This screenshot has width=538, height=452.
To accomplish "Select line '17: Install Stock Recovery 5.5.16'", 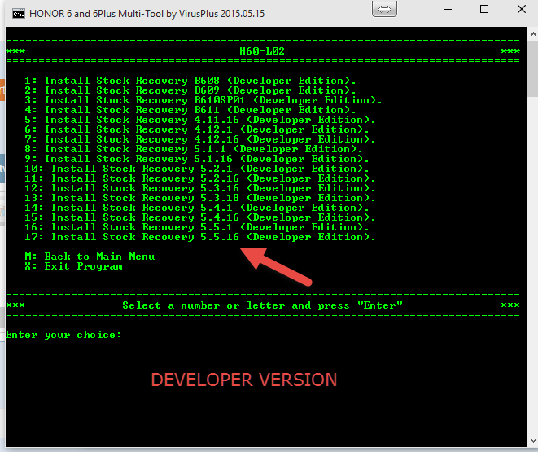I will click(x=200, y=237).
